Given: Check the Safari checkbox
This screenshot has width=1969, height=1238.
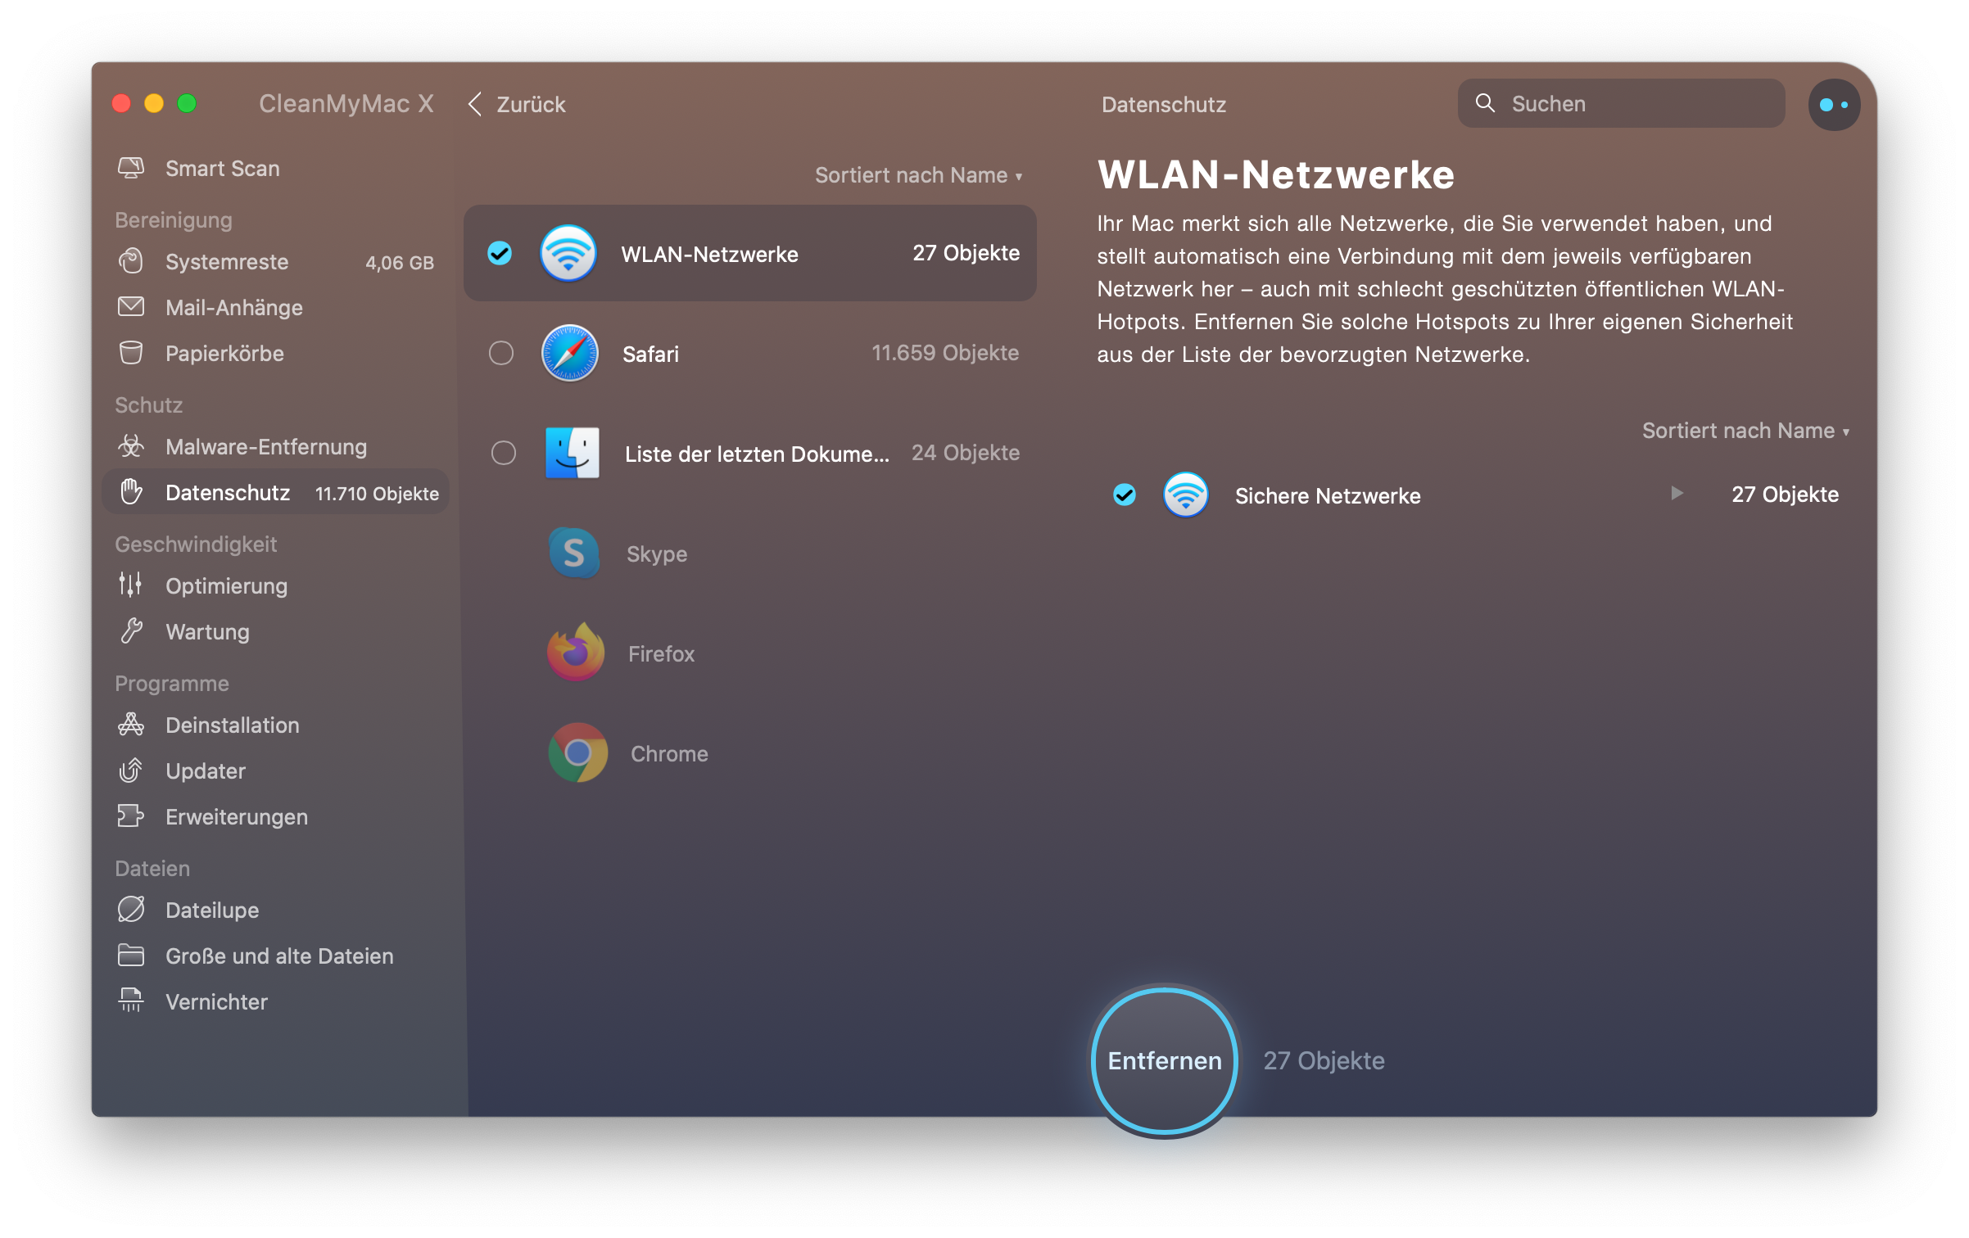Looking at the screenshot, I should tap(501, 353).
